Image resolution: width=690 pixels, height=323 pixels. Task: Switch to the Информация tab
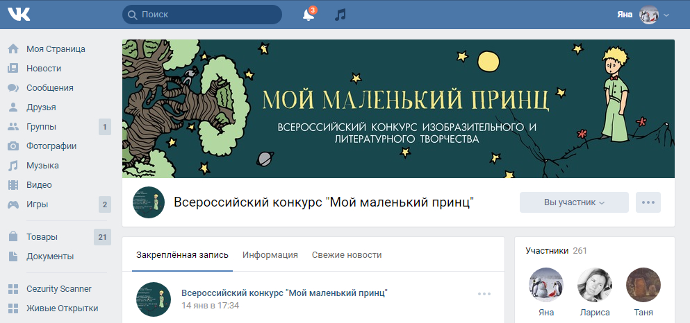point(270,255)
